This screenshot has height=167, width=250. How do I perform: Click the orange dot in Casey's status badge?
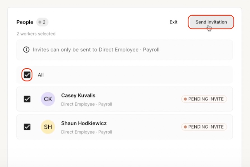click(x=185, y=99)
